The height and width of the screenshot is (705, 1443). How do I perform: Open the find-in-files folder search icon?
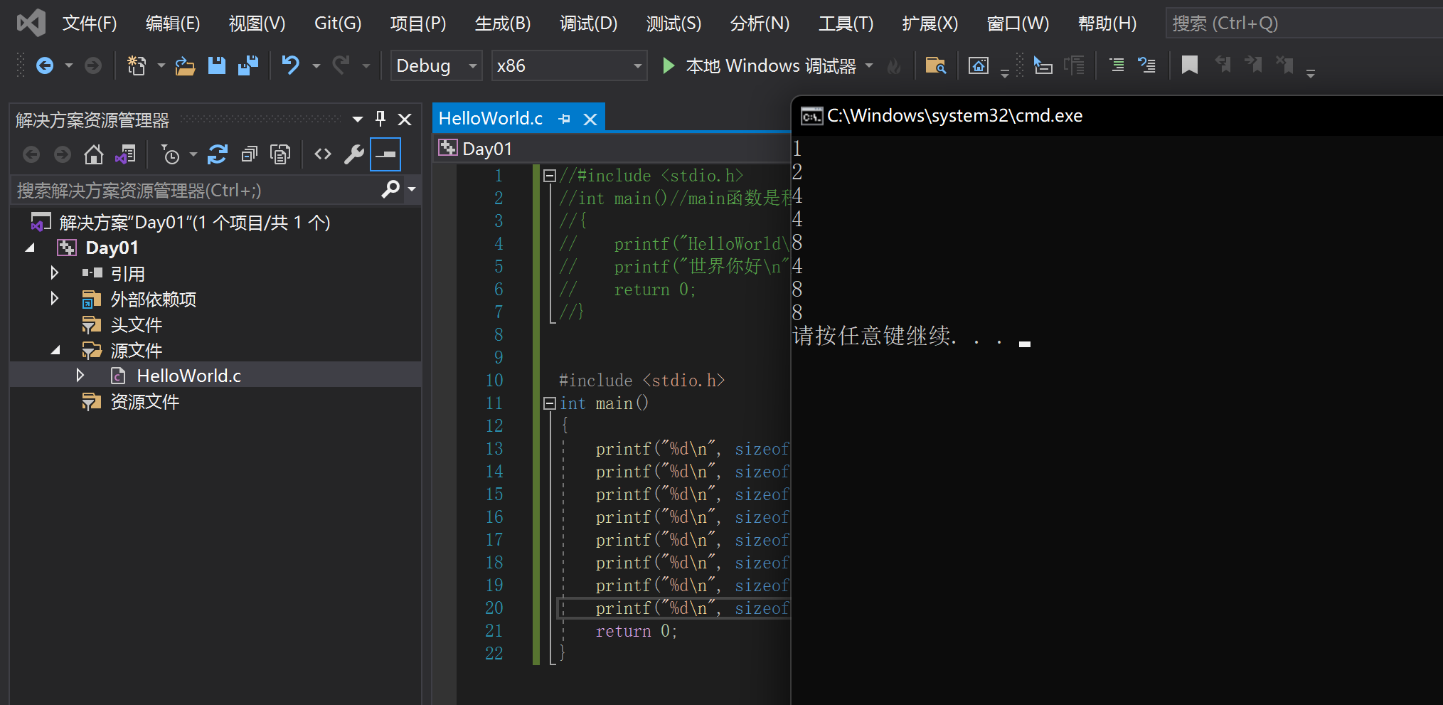point(935,66)
